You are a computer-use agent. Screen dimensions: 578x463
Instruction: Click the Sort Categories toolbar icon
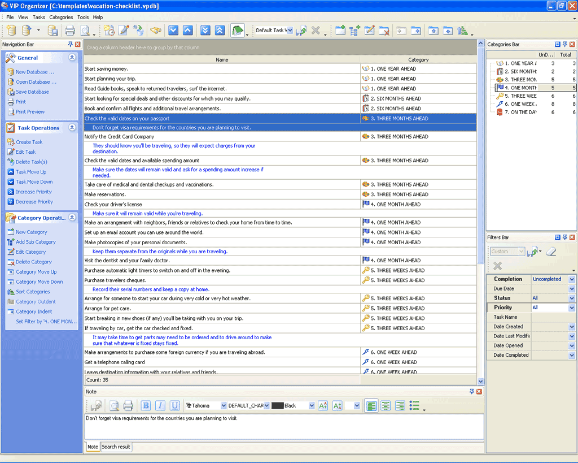coord(463,31)
